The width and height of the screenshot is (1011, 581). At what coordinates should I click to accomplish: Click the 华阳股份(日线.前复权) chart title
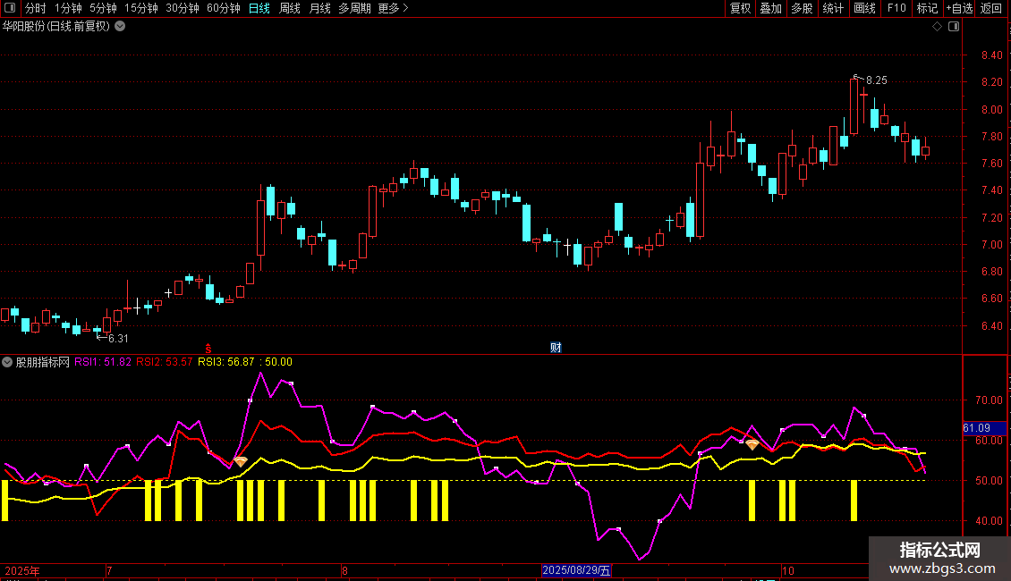(56, 27)
